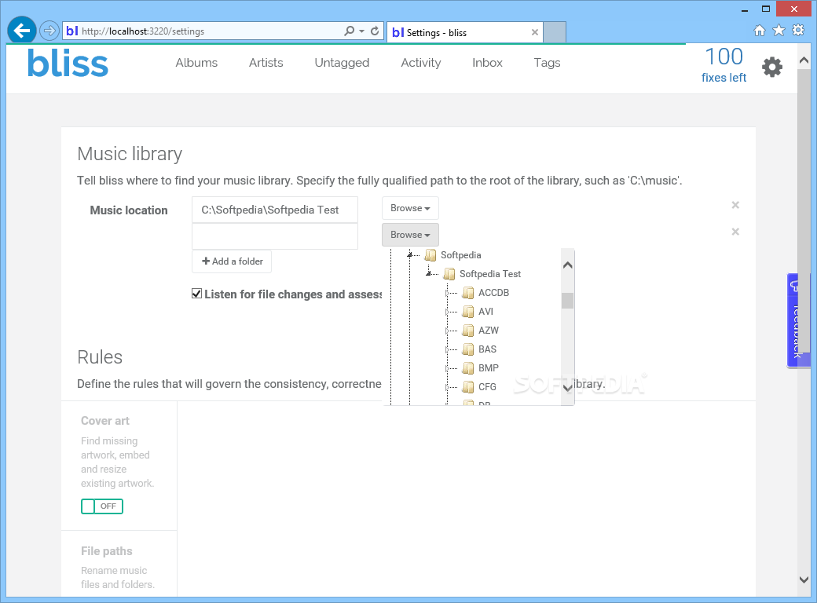
Task: Click the ACCDB folder icon
Action: pos(468,293)
